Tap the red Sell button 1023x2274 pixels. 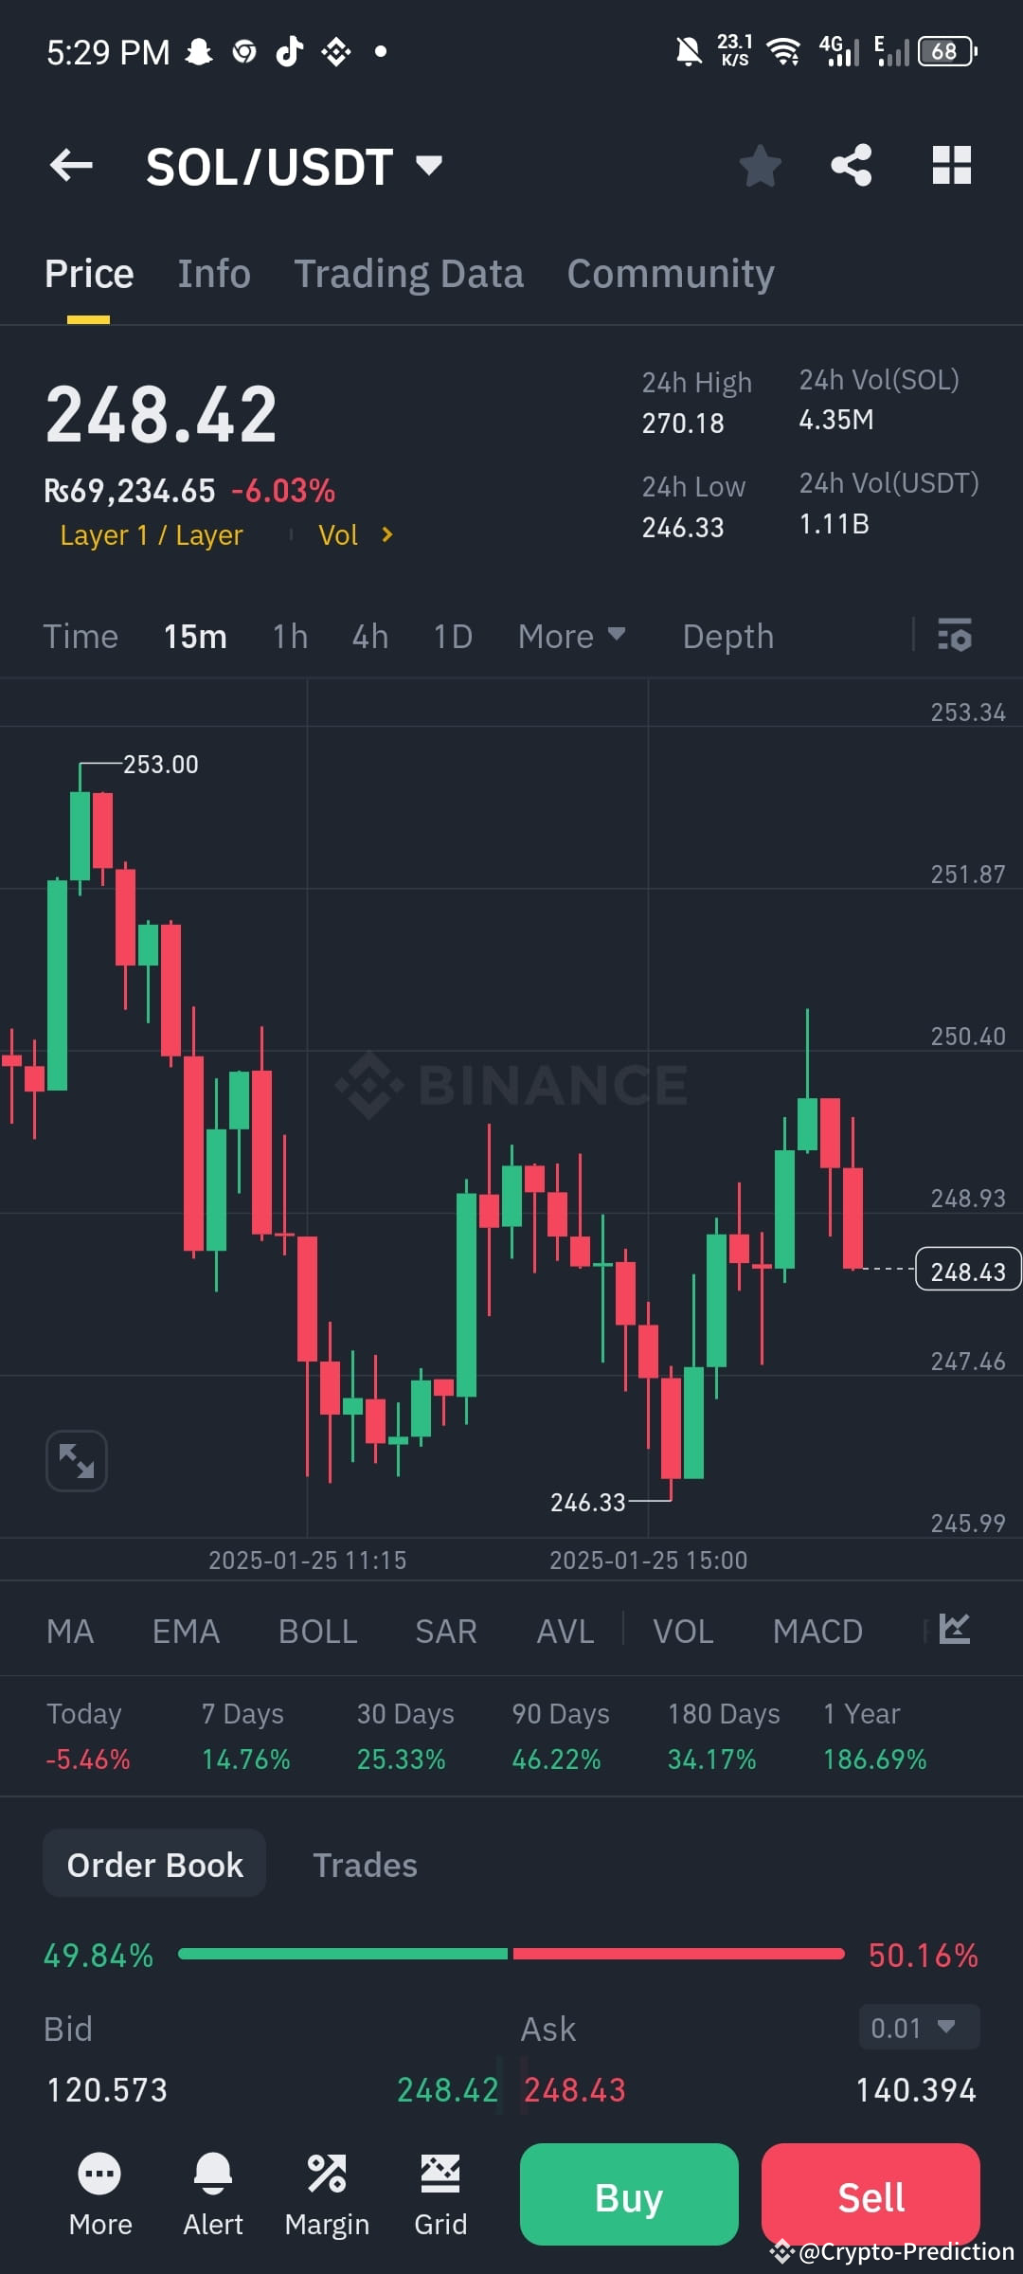coord(870,2194)
